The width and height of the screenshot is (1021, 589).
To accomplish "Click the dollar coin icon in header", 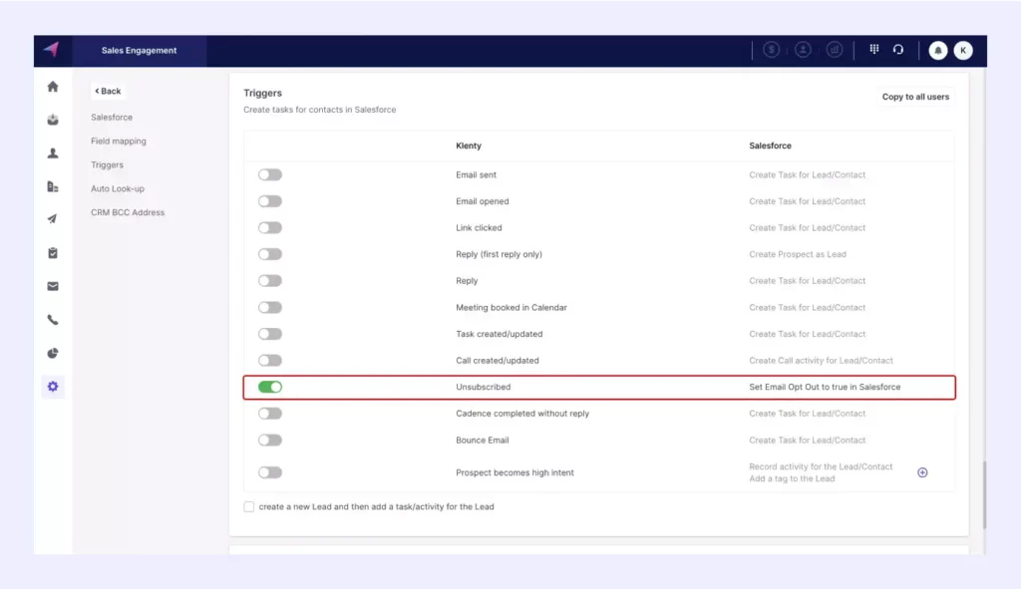I will tap(772, 50).
